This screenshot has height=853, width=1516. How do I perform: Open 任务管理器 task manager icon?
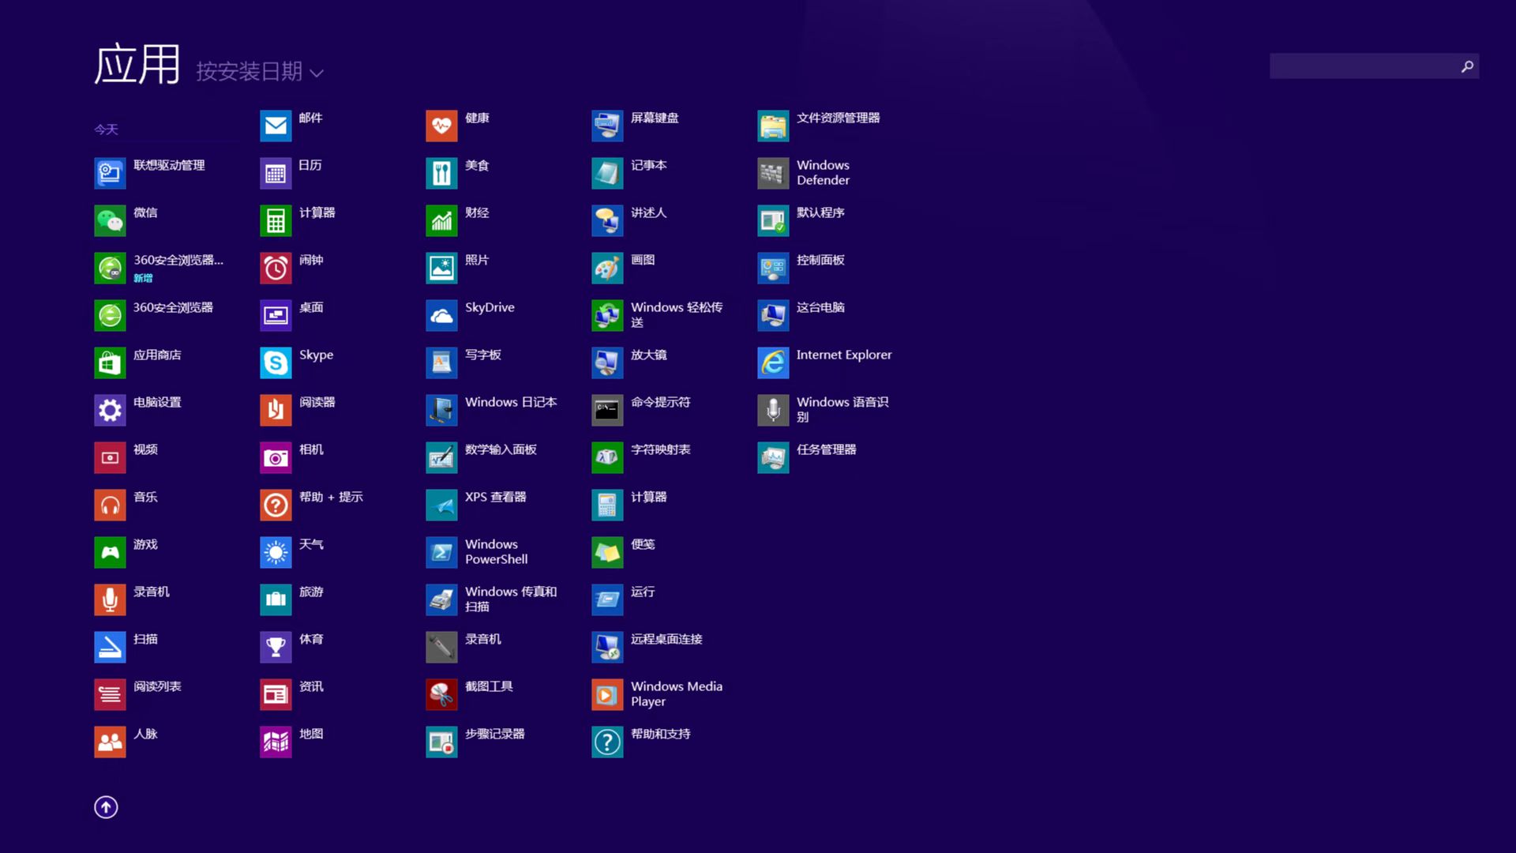tap(773, 457)
